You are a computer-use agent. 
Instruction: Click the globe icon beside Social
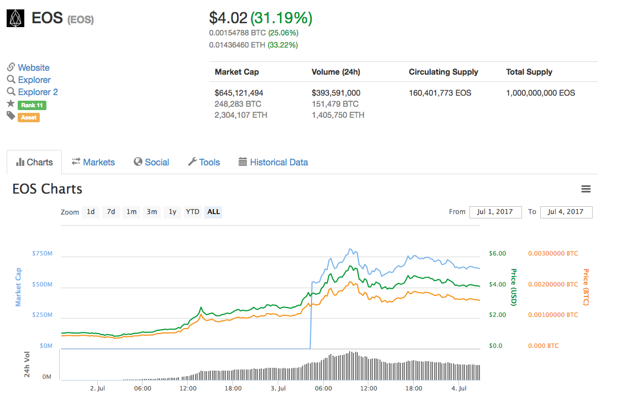point(138,162)
